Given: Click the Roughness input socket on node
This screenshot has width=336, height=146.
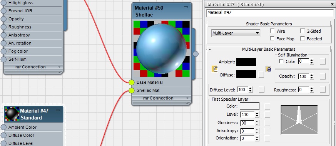Looking at the screenshot, I should [x=3, y=27].
